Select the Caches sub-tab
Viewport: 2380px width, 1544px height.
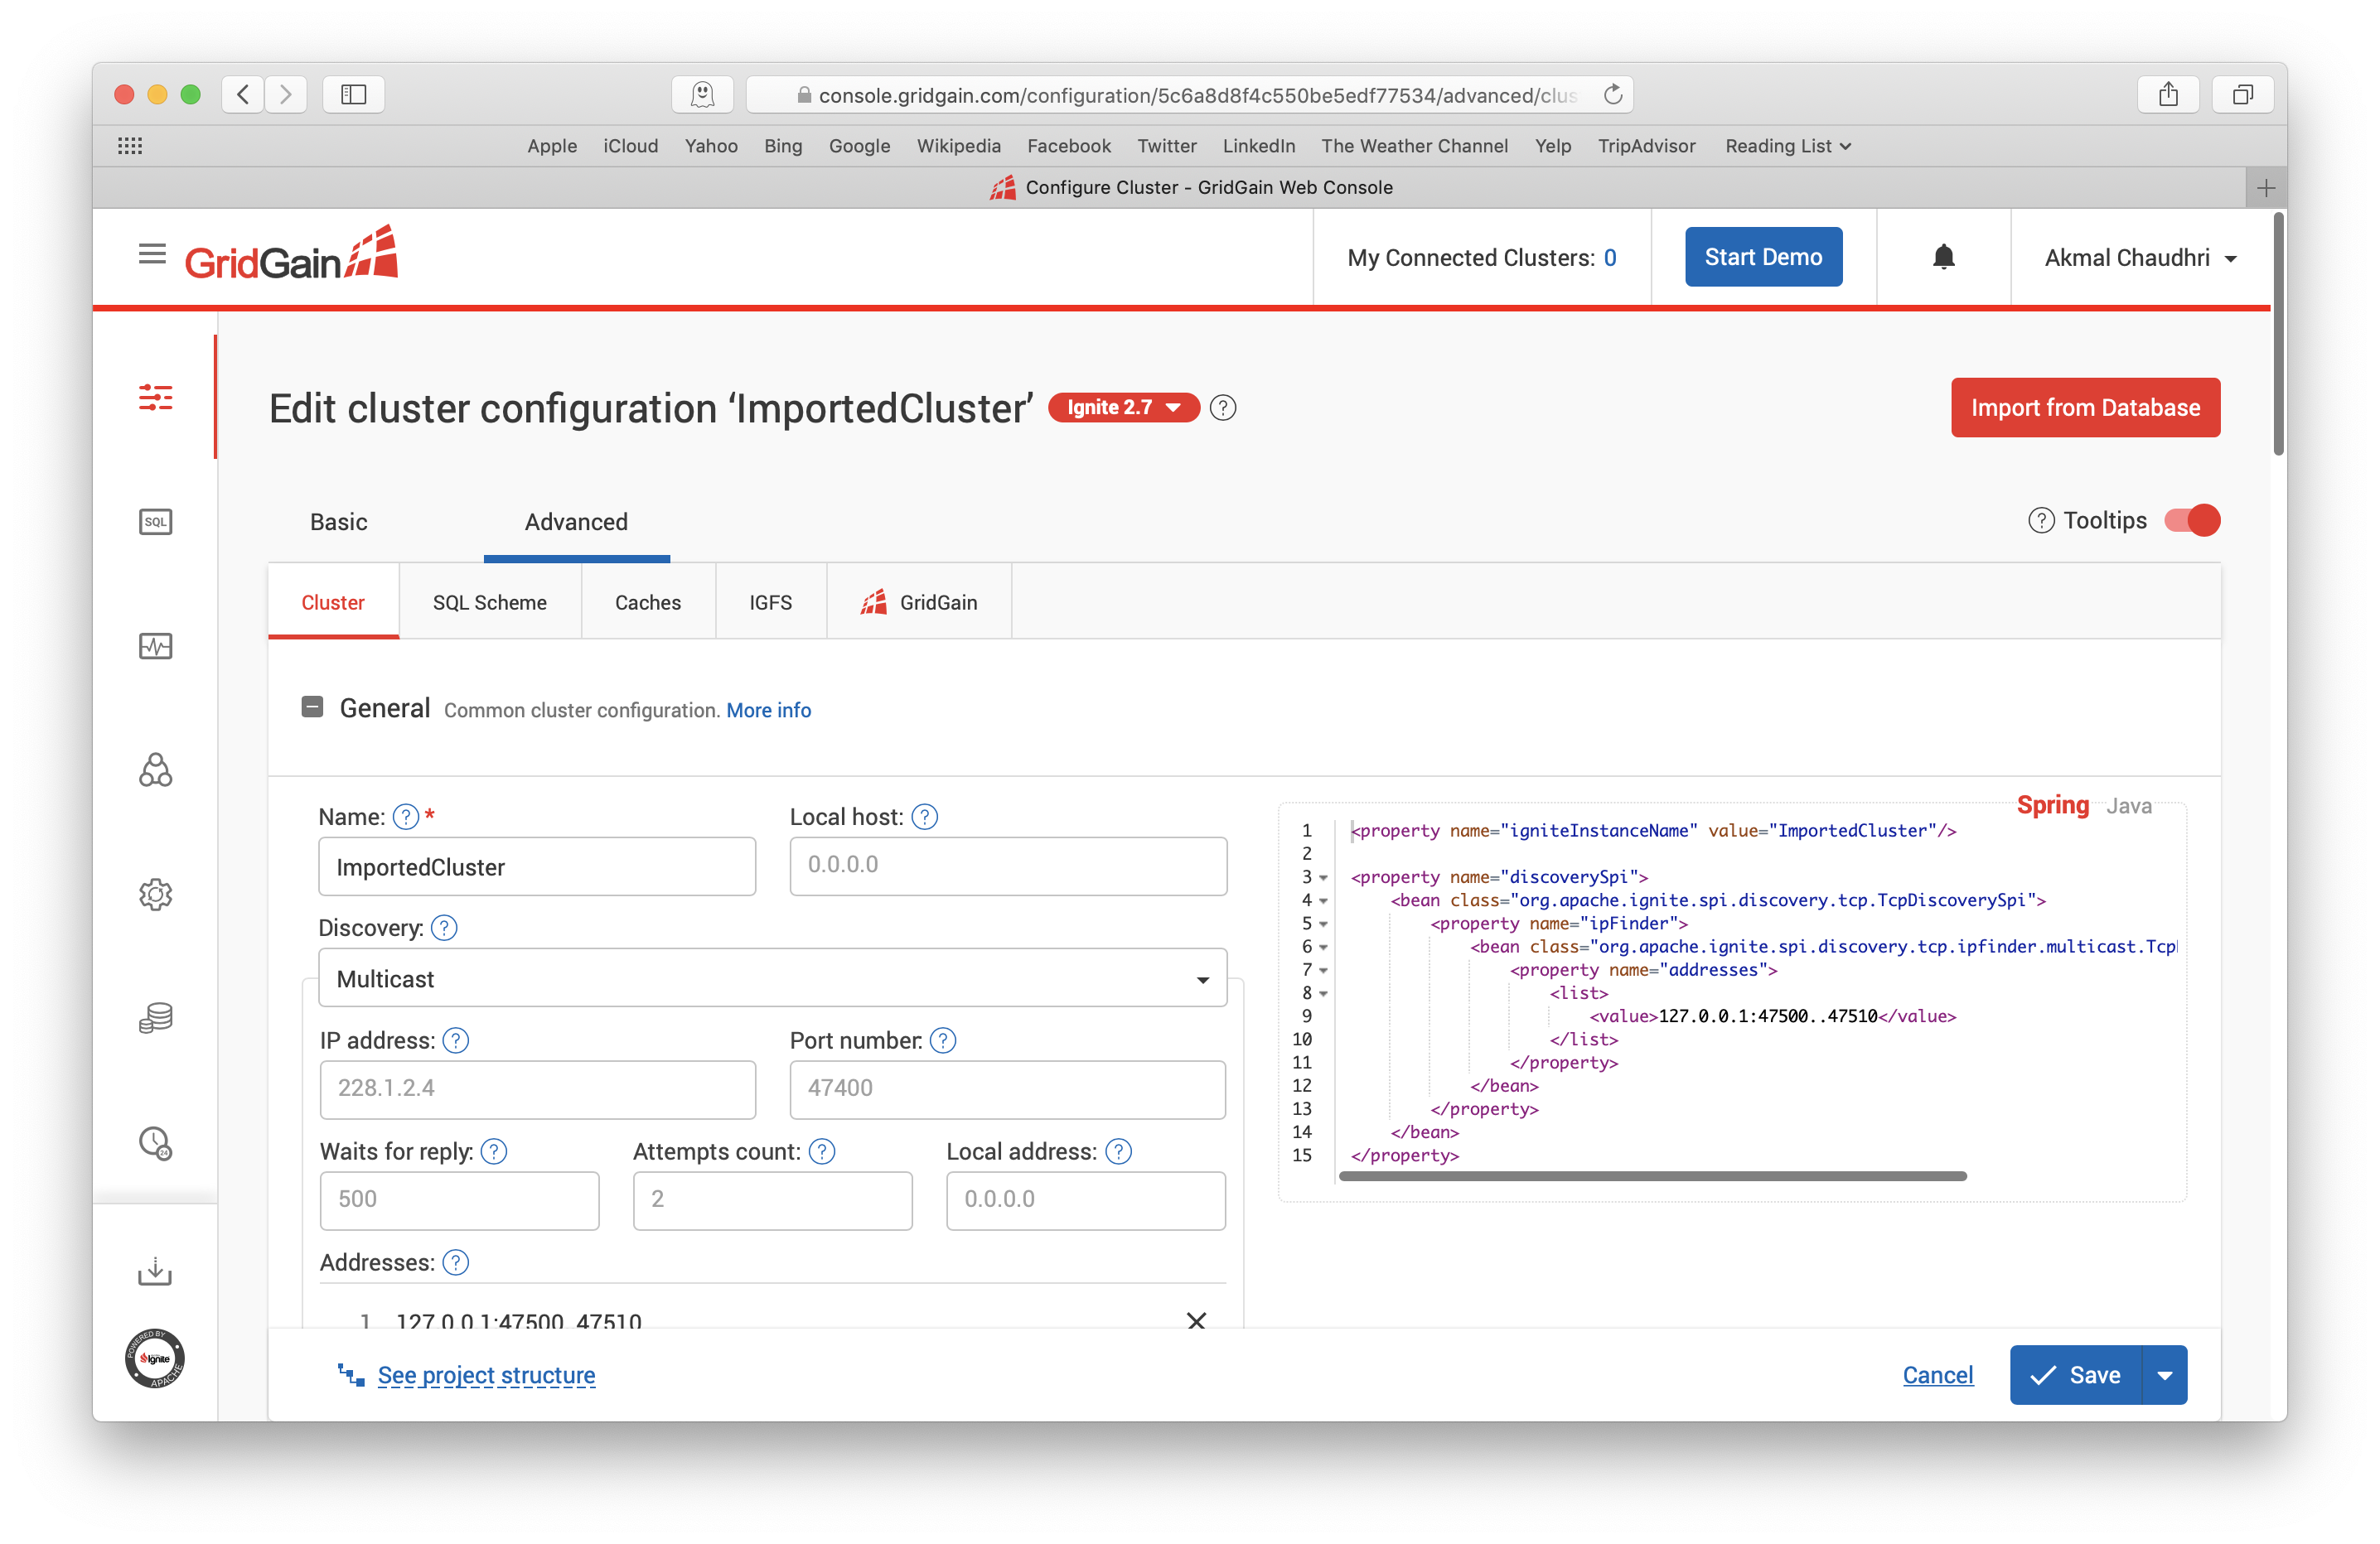coord(649,601)
